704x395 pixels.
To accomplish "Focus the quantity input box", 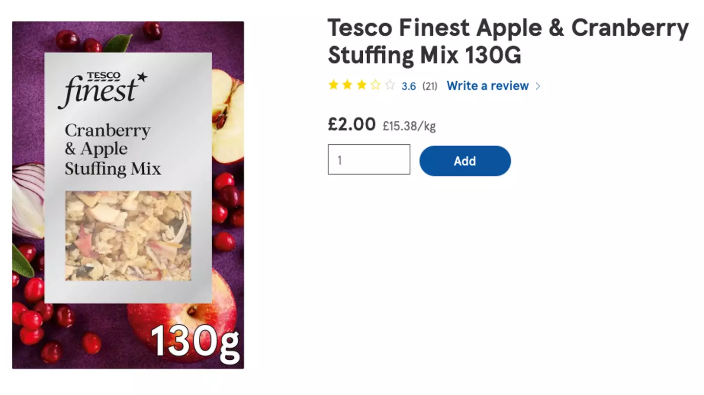I will point(369,159).
